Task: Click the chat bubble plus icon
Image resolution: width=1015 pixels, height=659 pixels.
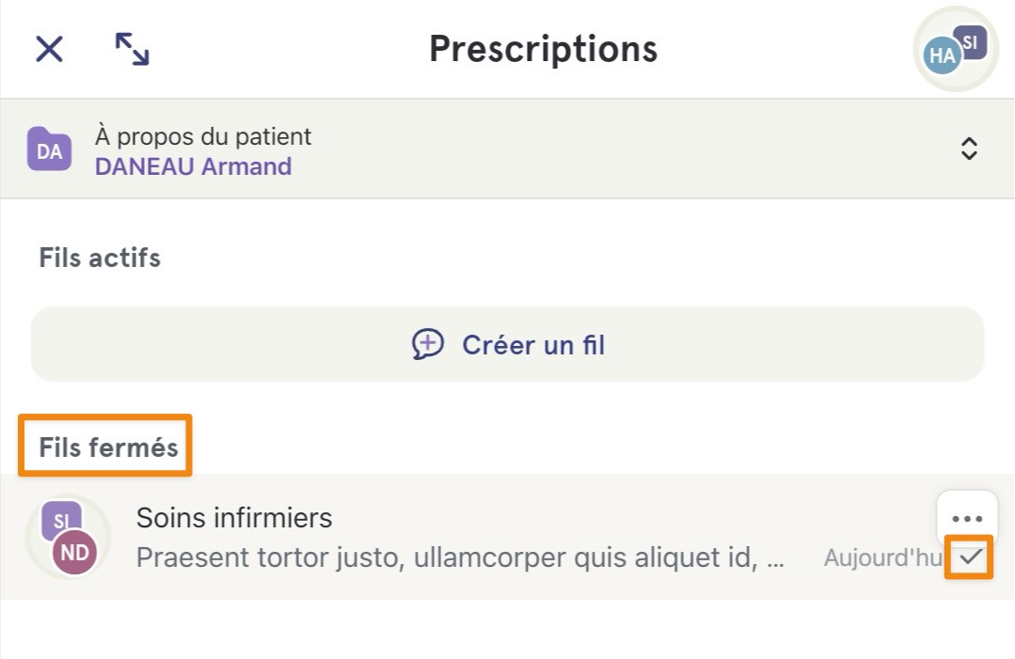Action: tap(428, 344)
